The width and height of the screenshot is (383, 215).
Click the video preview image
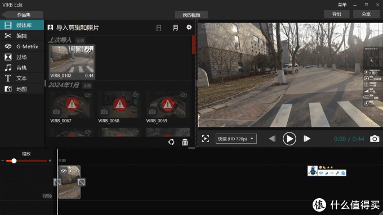291,75
